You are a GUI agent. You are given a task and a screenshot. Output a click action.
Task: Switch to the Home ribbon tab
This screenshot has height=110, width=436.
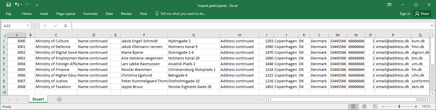27,14
